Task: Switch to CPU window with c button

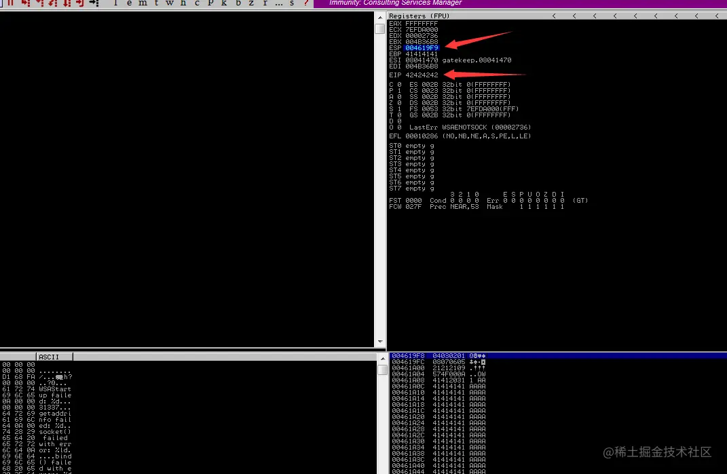Action: point(197,3)
